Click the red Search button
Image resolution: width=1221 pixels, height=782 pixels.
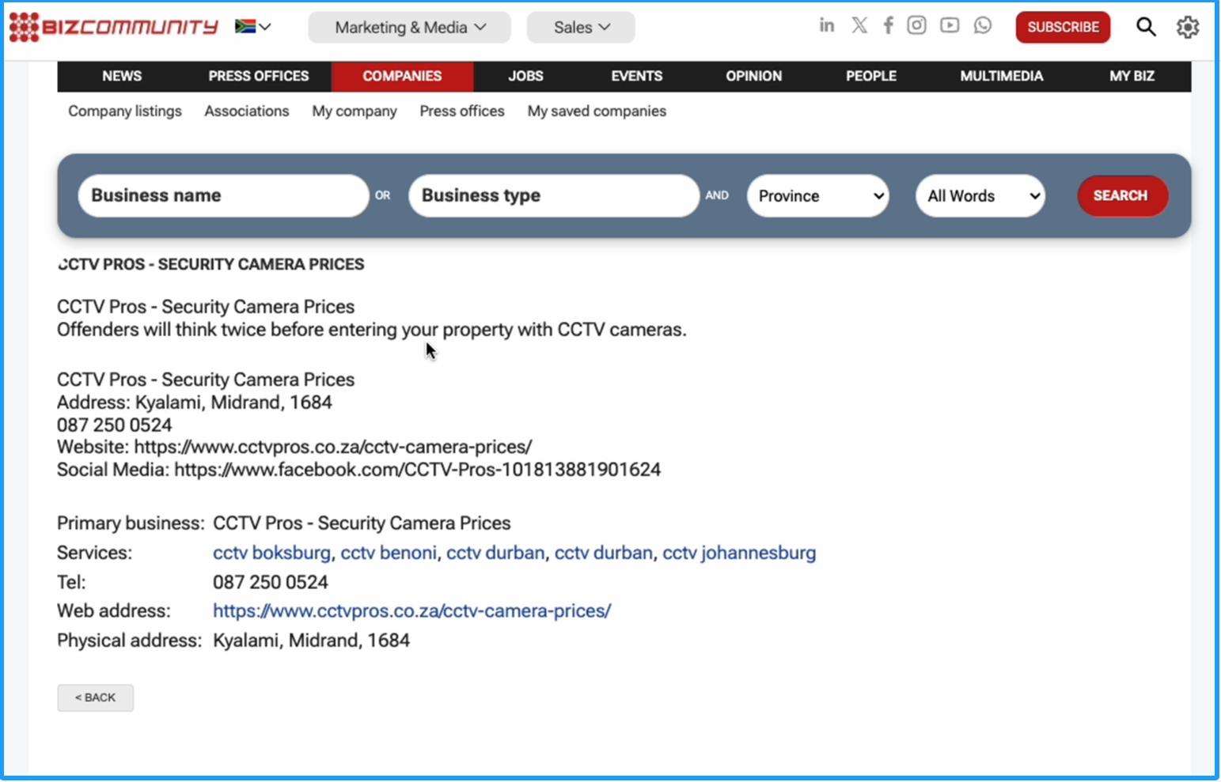(x=1122, y=195)
